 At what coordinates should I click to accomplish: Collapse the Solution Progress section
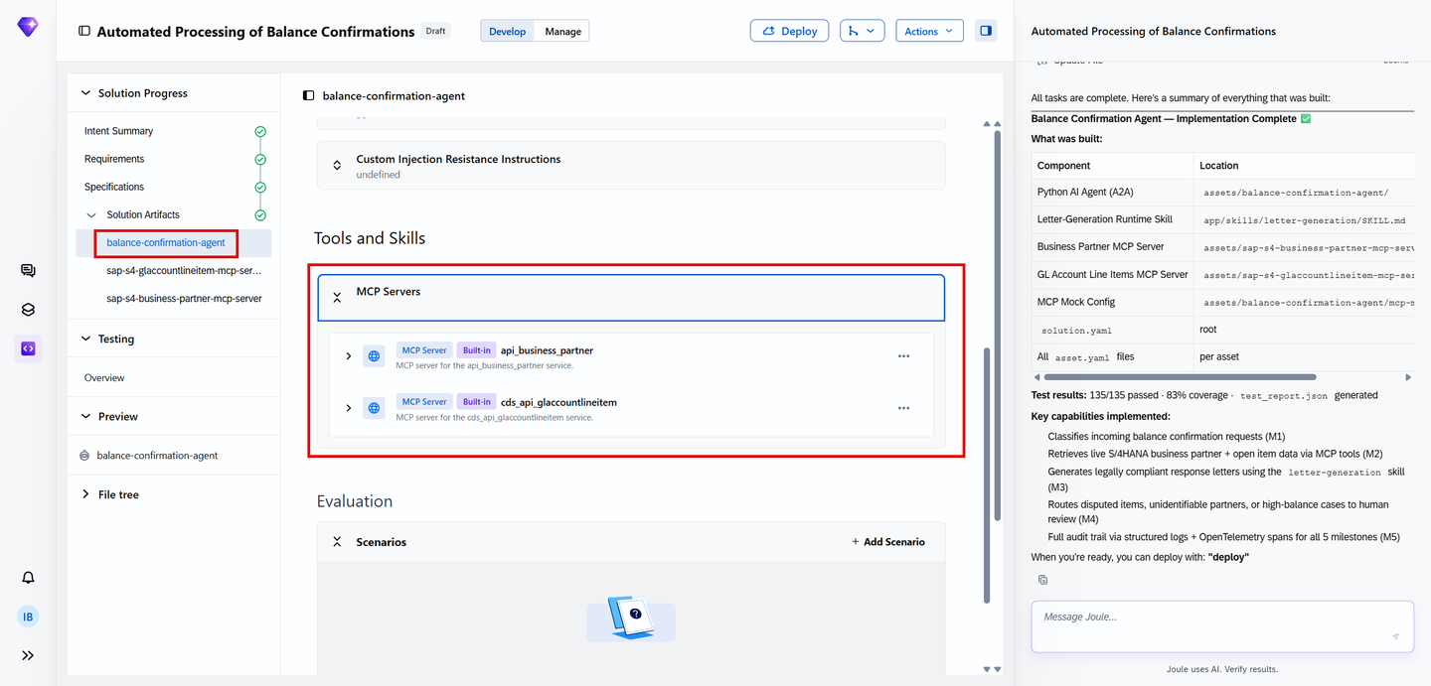coord(85,93)
